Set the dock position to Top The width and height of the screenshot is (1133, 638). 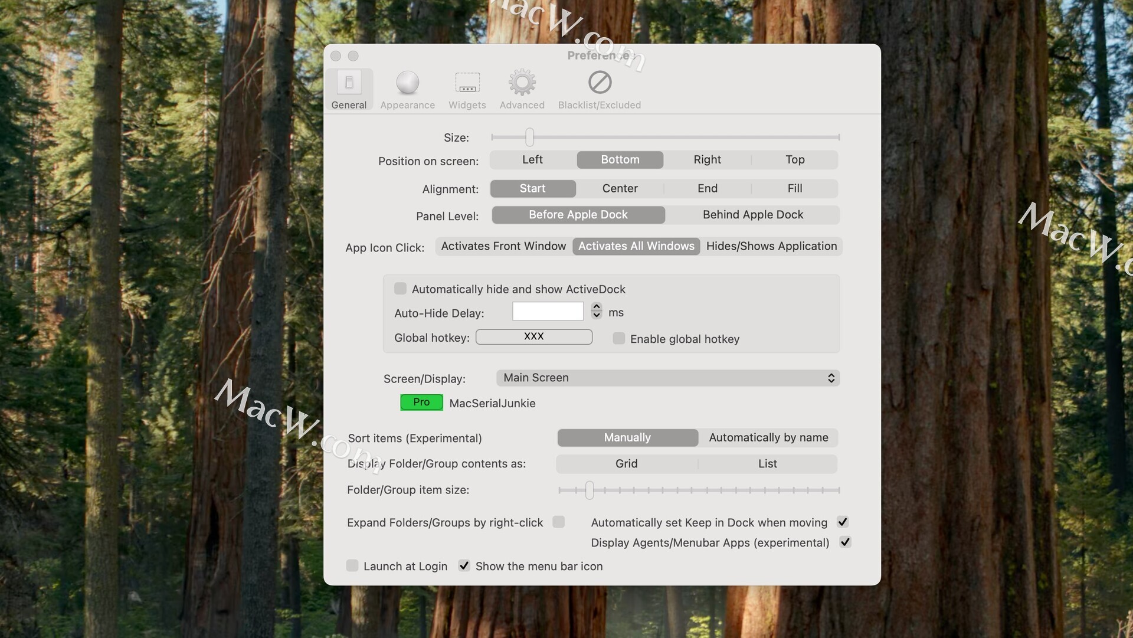[795, 160]
